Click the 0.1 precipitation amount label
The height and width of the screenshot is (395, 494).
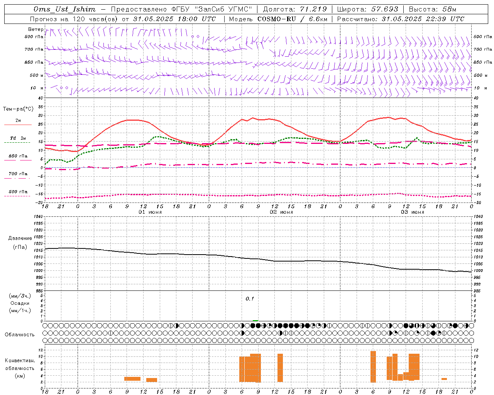click(250, 299)
